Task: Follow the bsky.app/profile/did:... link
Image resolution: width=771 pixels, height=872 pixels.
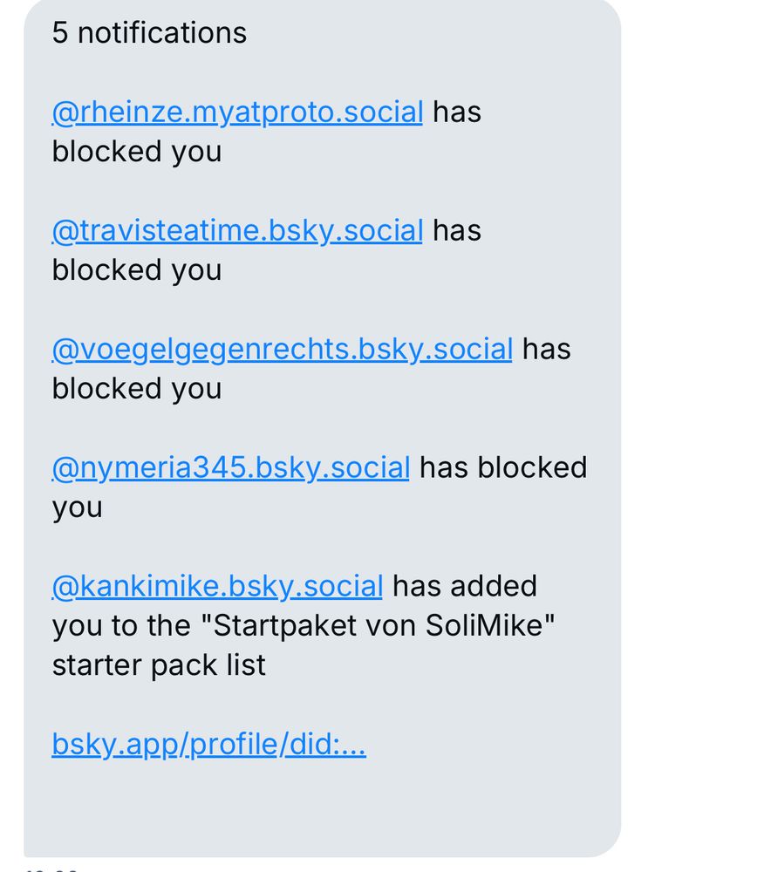Action: (x=208, y=744)
